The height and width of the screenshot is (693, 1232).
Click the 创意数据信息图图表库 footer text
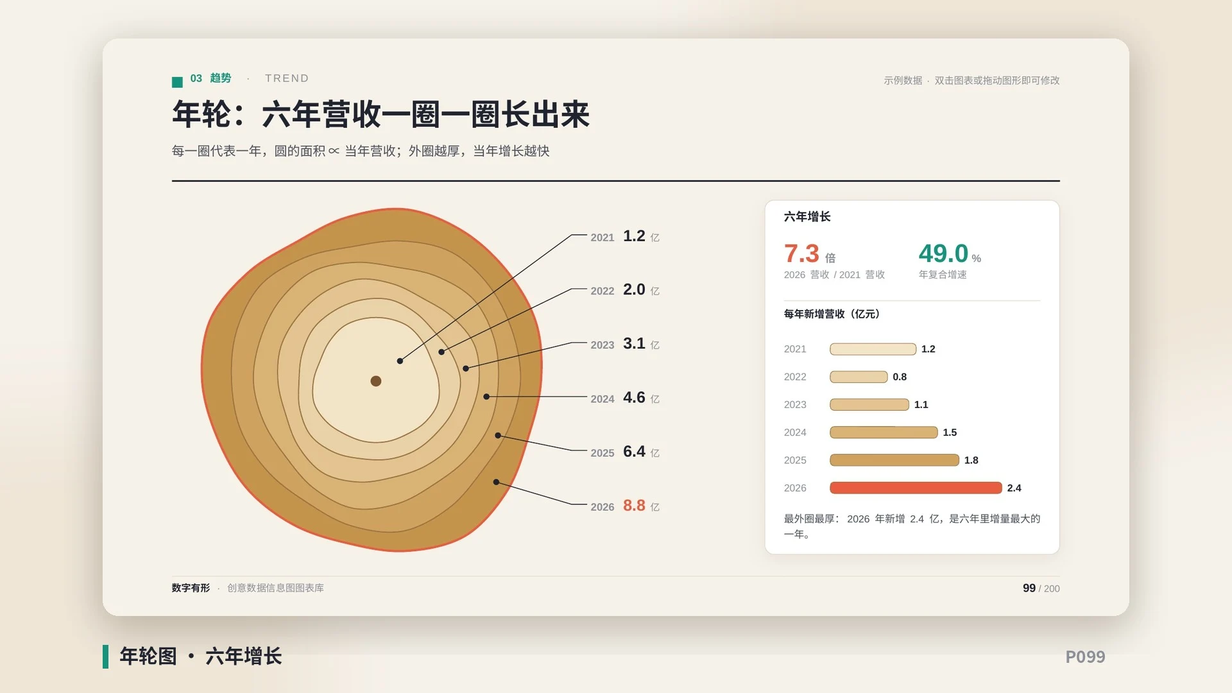(x=275, y=588)
